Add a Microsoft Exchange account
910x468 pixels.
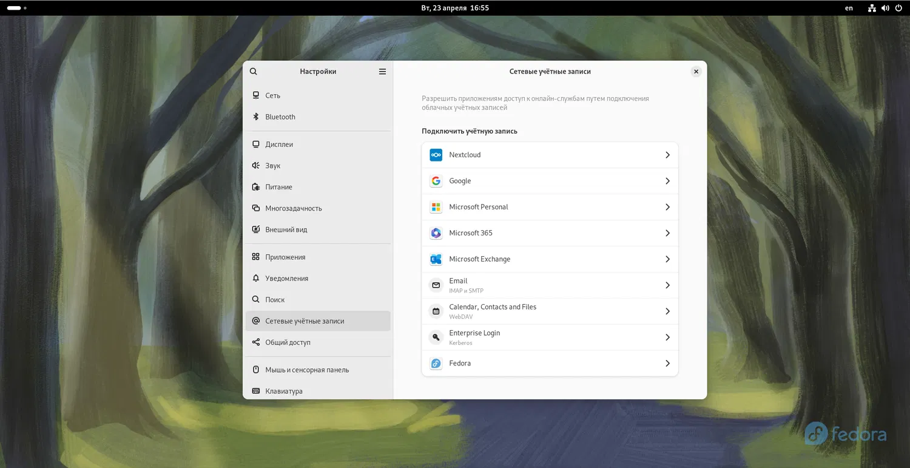coord(550,259)
